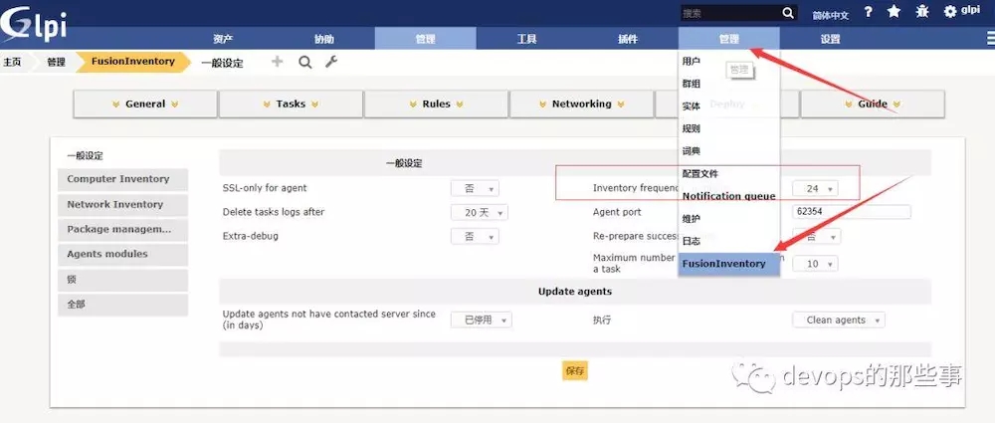
Task: Open bookmarks star icon
Action: coord(894,11)
